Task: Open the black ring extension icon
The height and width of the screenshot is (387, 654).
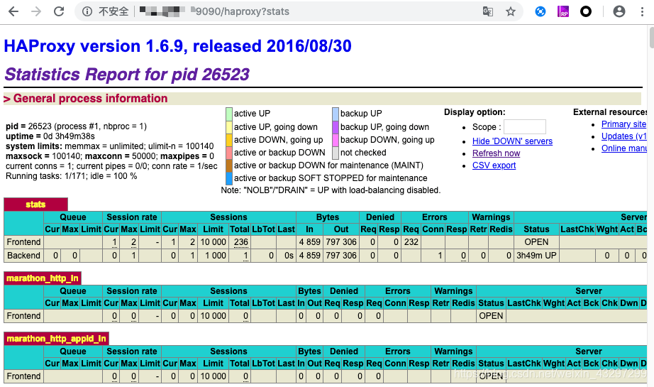Action: click(x=586, y=11)
